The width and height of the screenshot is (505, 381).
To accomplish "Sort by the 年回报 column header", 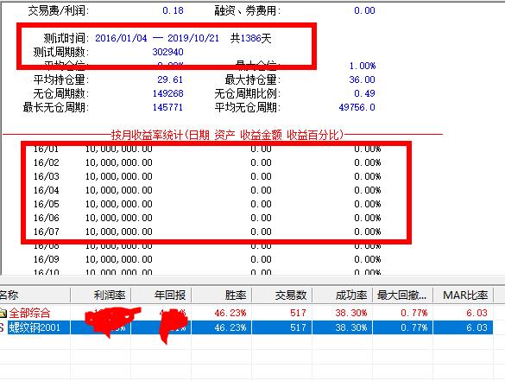I will click(161, 295).
